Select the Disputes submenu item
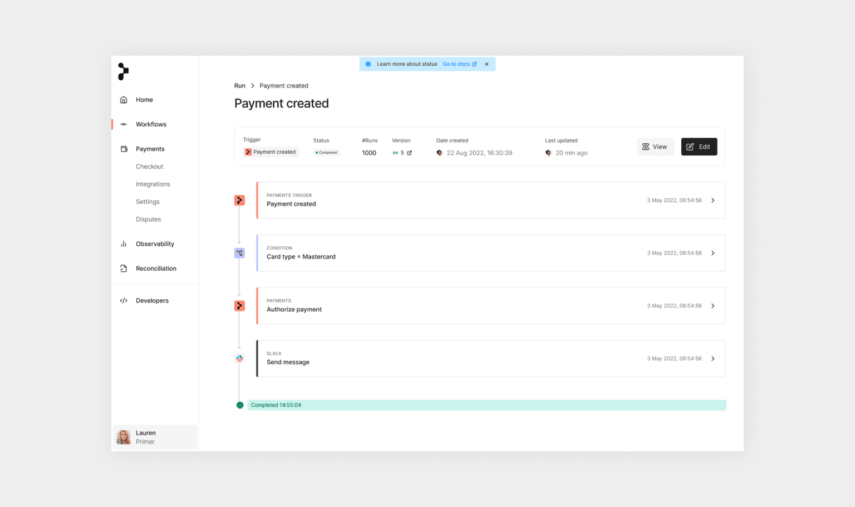The image size is (855, 507). point(149,220)
